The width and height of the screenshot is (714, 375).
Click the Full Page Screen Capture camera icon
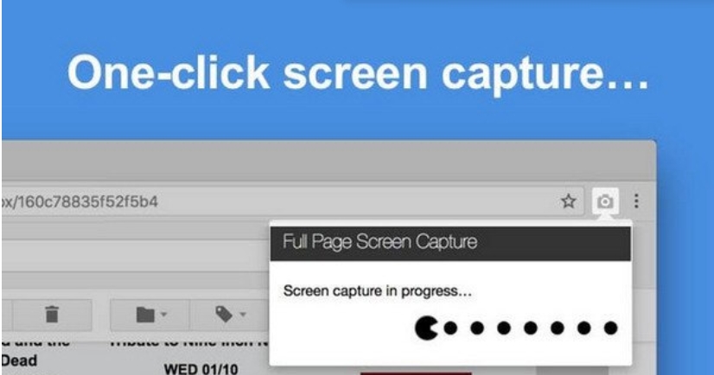coord(606,201)
